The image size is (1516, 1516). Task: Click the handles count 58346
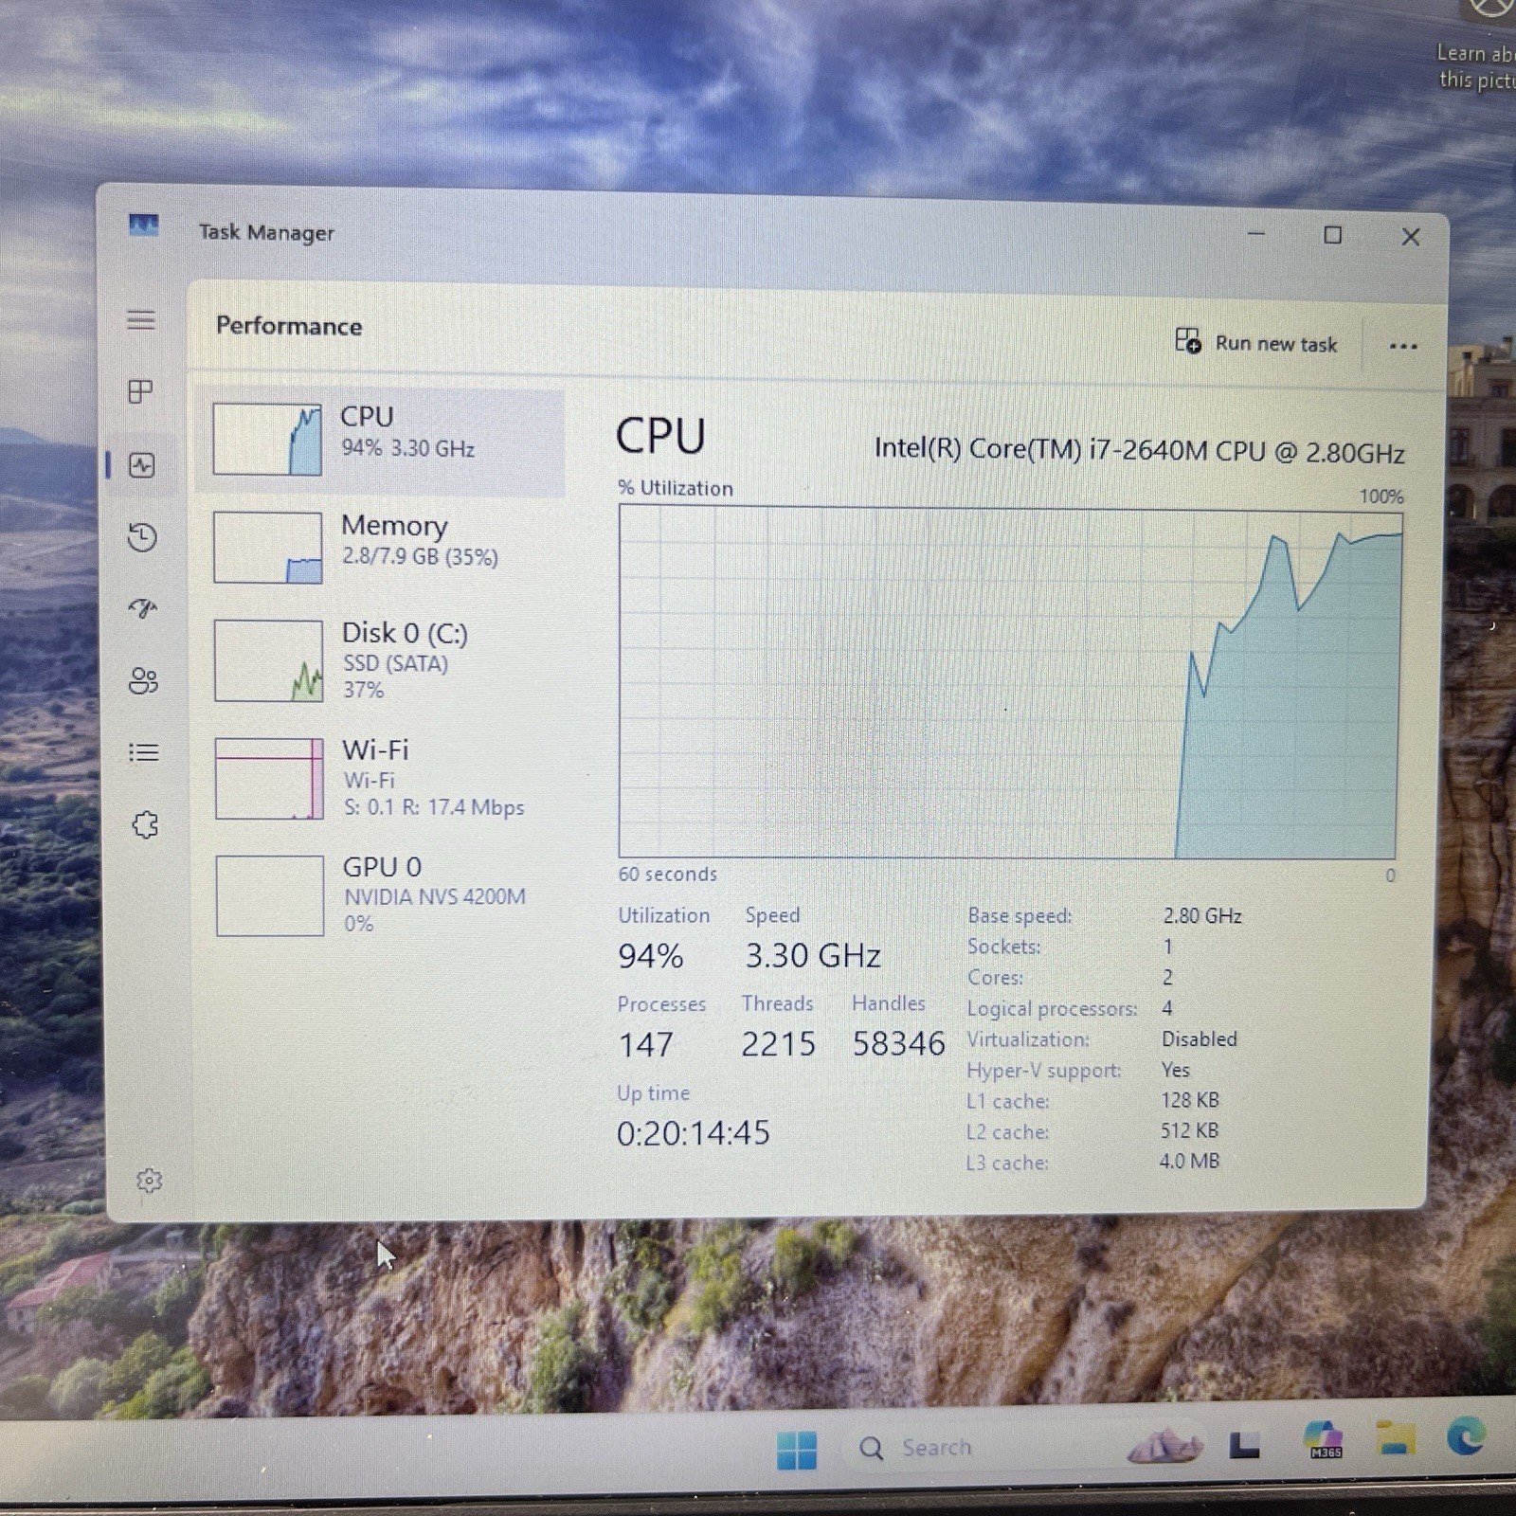898,1043
